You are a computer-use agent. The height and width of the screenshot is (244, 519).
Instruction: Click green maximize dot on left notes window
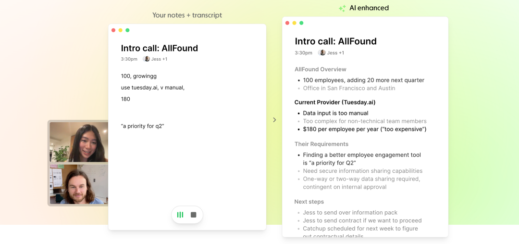[x=127, y=30]
